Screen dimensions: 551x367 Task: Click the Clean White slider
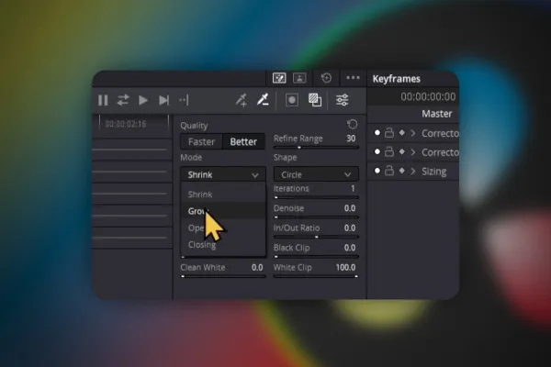[x=223, y=276]
